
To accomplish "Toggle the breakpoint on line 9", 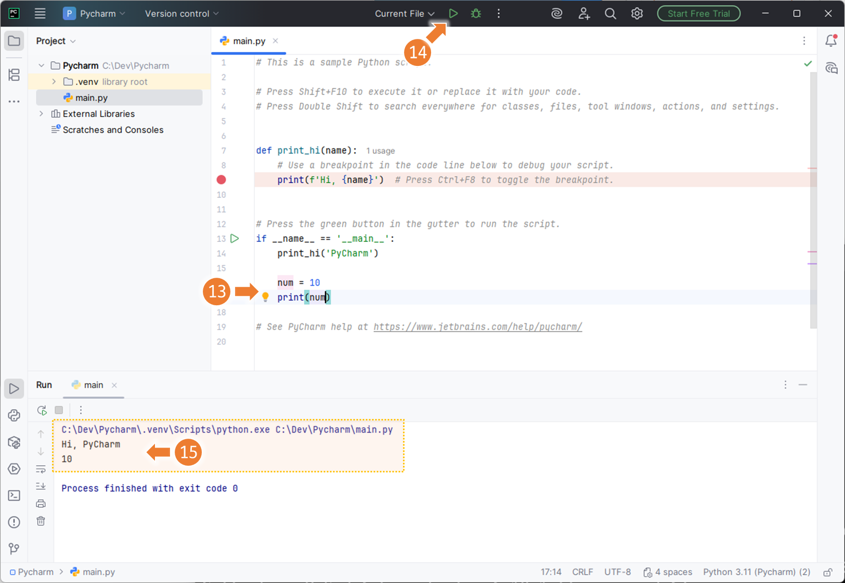I will point(221,180).
